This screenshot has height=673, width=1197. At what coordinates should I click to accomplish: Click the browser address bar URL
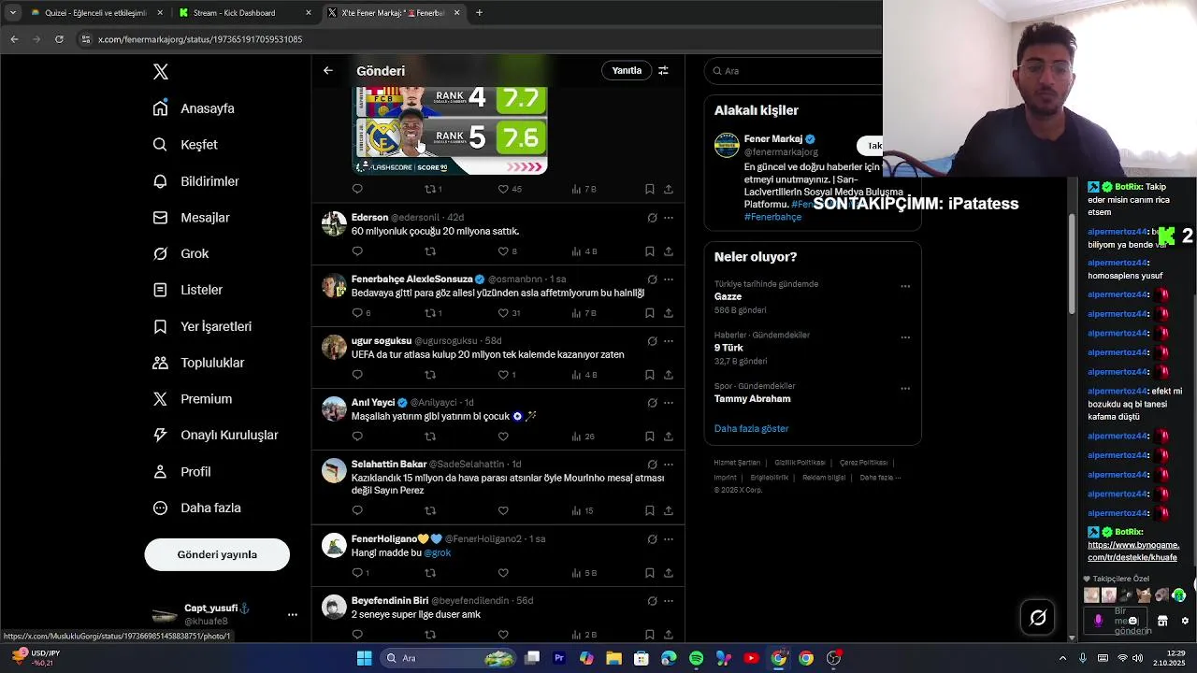tap(200, 39)
